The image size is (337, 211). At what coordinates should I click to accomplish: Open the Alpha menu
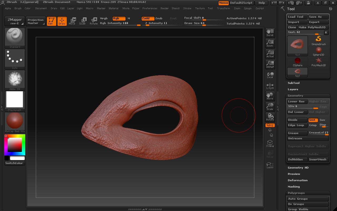tap(8, 8)
